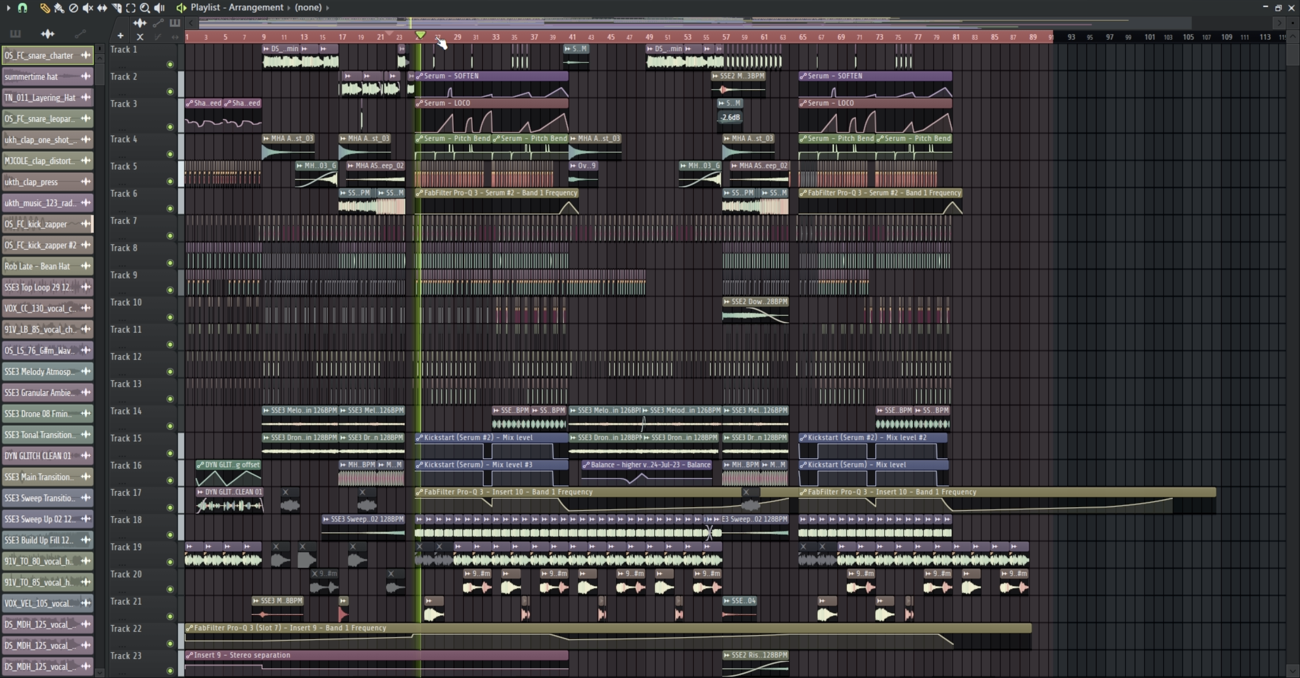Click the X crossing icon next to plus
1300x678 pixels.
pyautogui.click(x=140, y=36)
